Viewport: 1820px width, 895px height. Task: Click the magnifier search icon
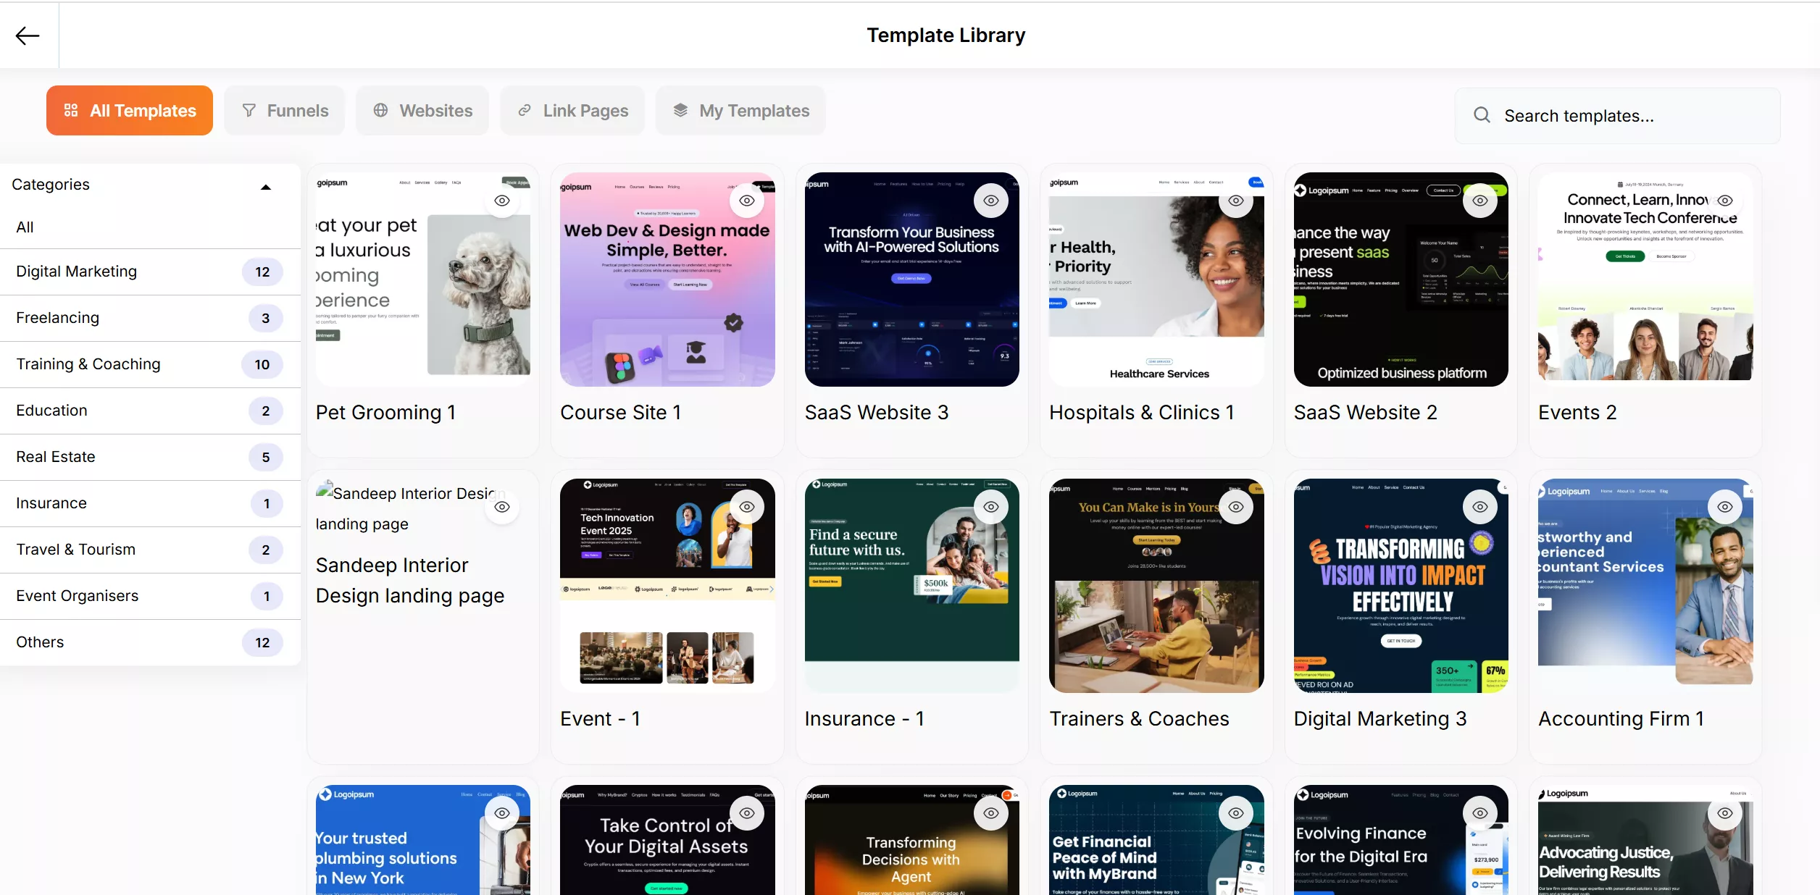click(x=1482, y=115)
